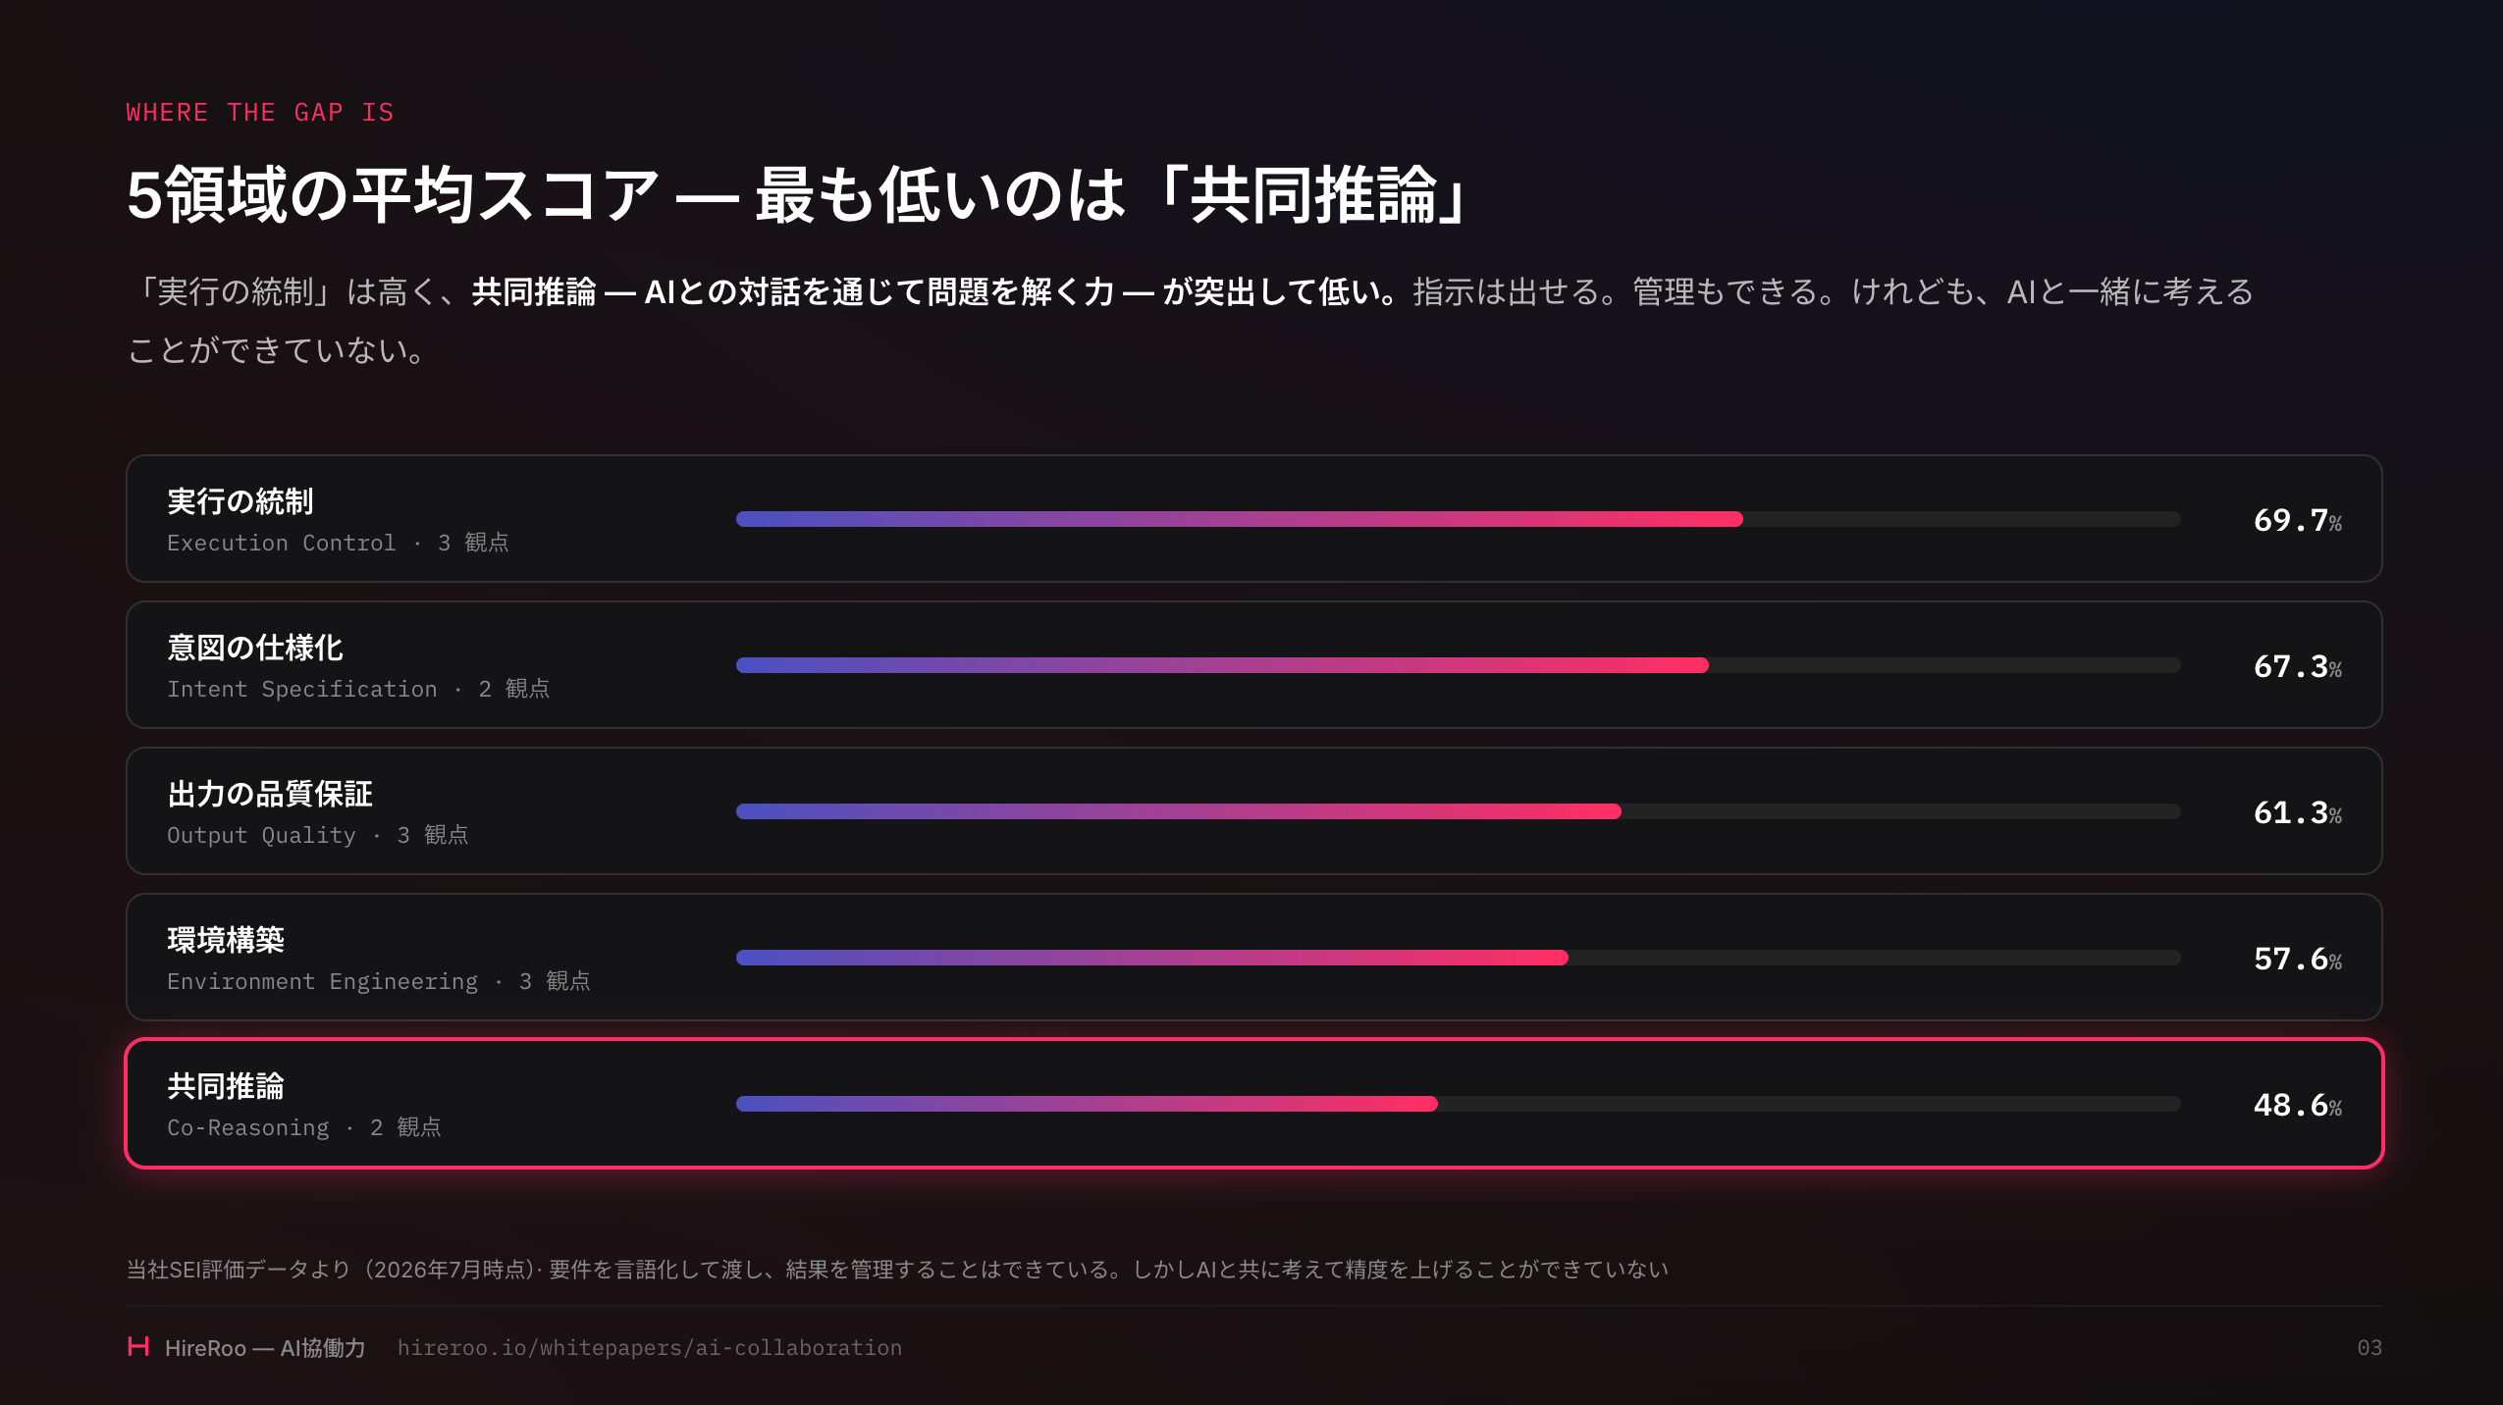Click the page number 03
2503x1405 pixels.
[2369, 1348]
